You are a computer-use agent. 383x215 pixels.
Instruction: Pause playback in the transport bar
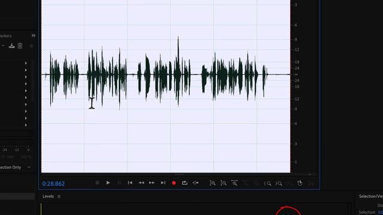pos(119,183)
